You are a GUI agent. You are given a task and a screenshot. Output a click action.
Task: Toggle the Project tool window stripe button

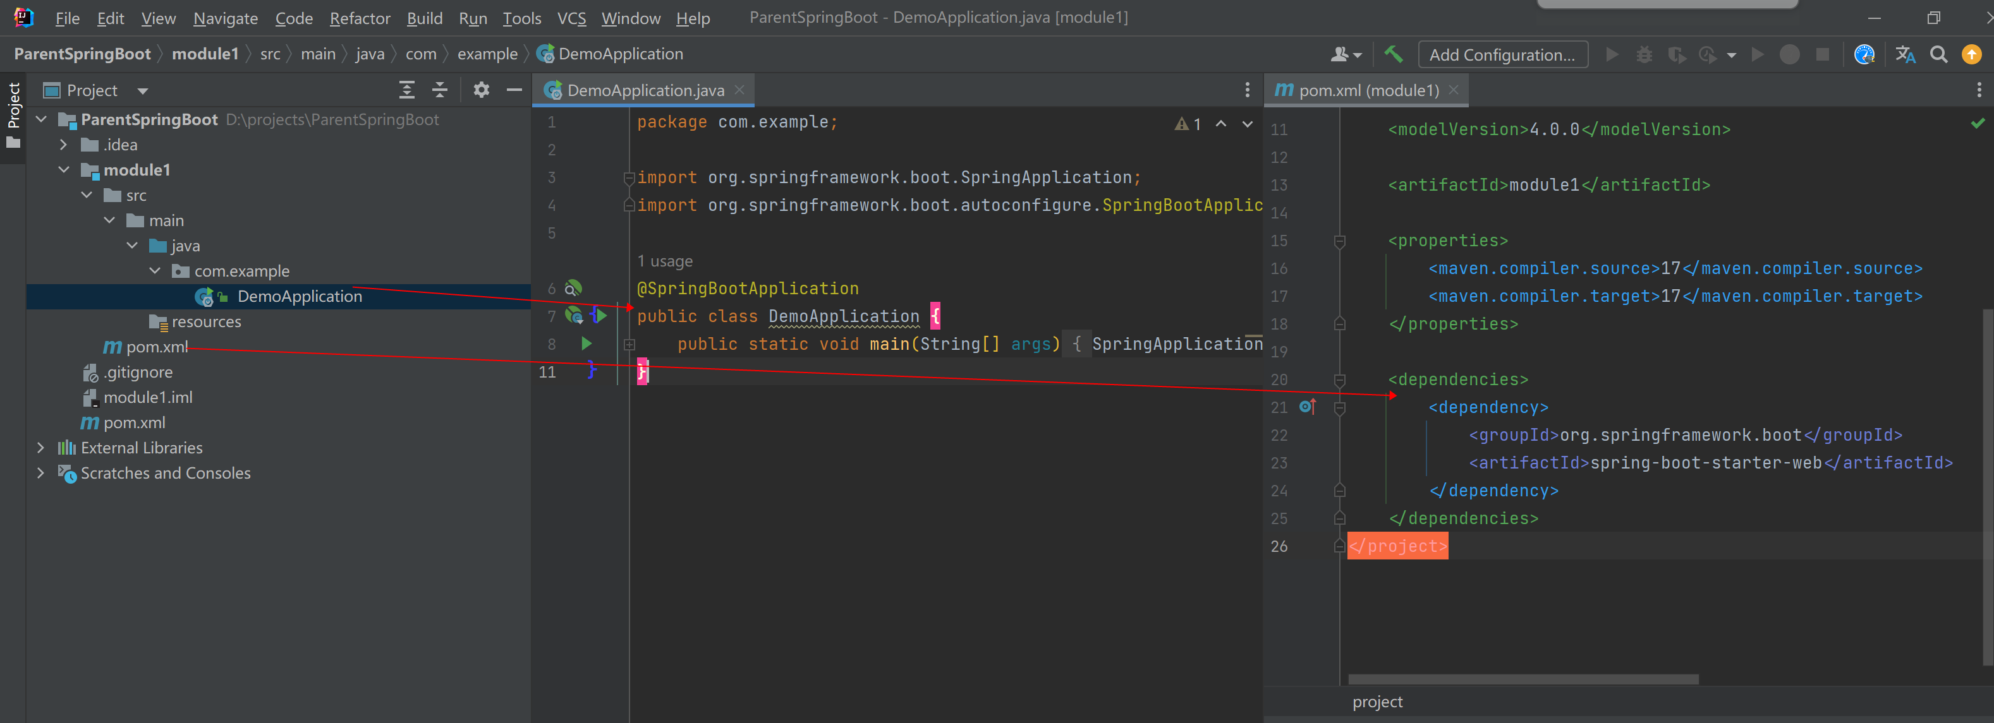tap(13, 108)
